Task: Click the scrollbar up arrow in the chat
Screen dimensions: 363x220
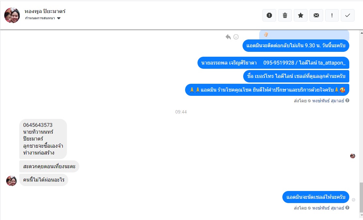Action: click(x=361, y=33)
